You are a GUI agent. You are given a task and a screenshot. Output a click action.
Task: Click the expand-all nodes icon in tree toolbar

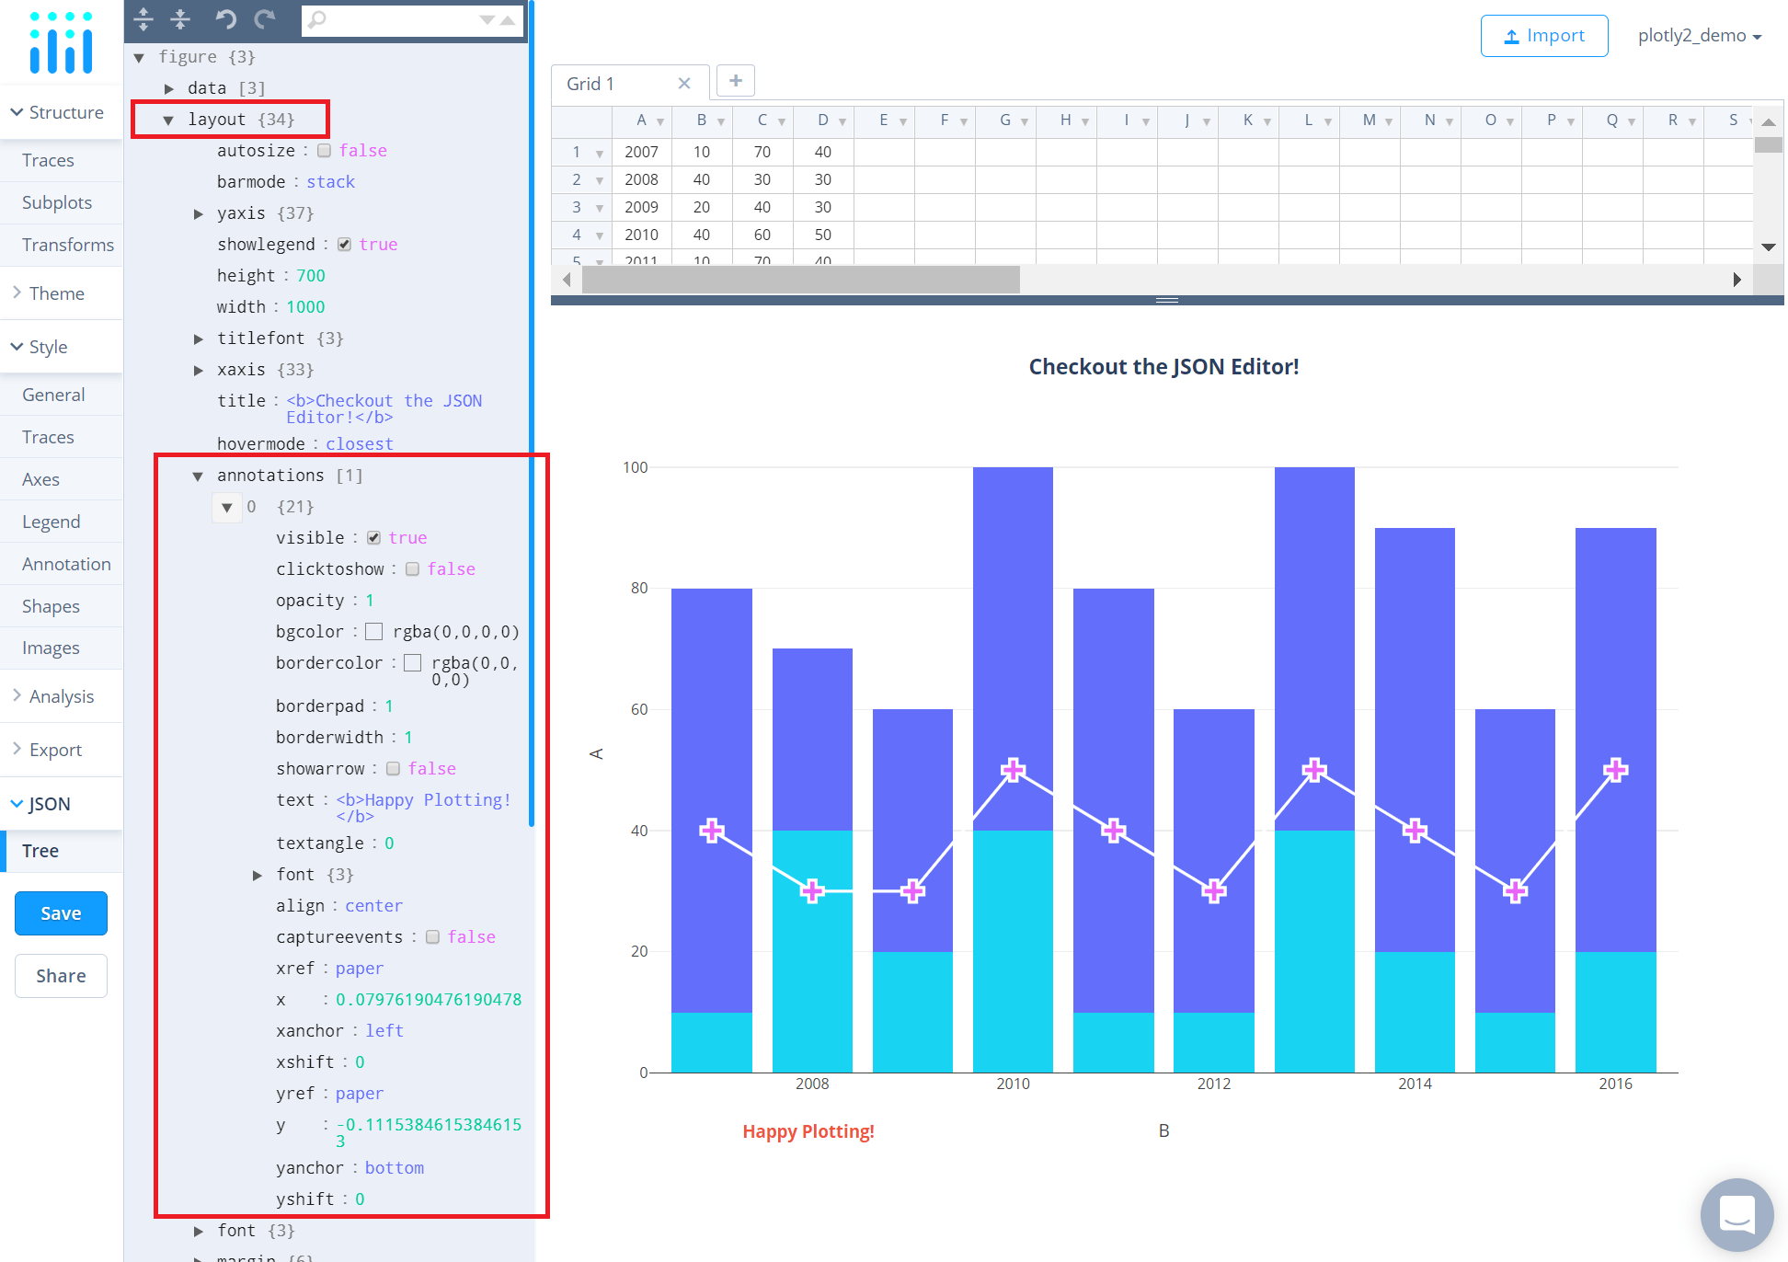point(143,19)
